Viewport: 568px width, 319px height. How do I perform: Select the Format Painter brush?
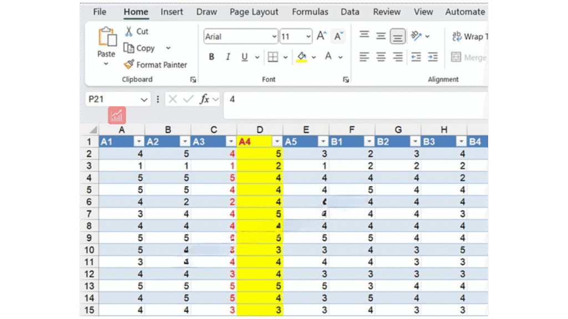pos(129,65)
